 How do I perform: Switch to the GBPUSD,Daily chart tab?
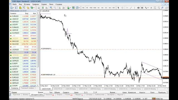click(x=95, y=89)
